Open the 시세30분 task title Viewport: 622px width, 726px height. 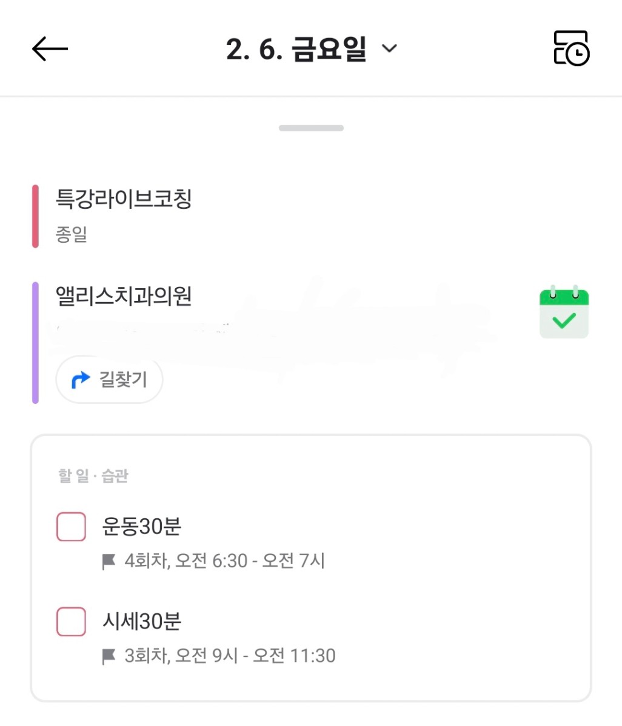pyautogui.click(x=142, y=621)
